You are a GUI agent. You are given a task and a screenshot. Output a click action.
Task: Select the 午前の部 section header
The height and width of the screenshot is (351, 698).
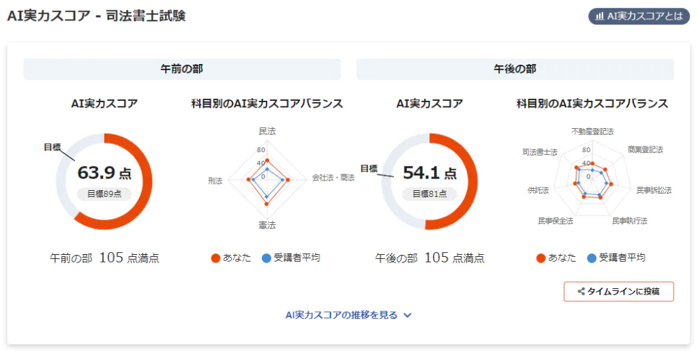181,70
